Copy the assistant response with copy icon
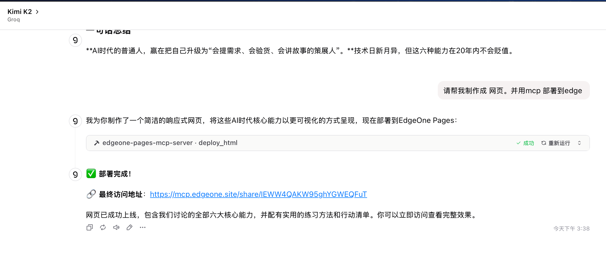 [x=90, y=227]
